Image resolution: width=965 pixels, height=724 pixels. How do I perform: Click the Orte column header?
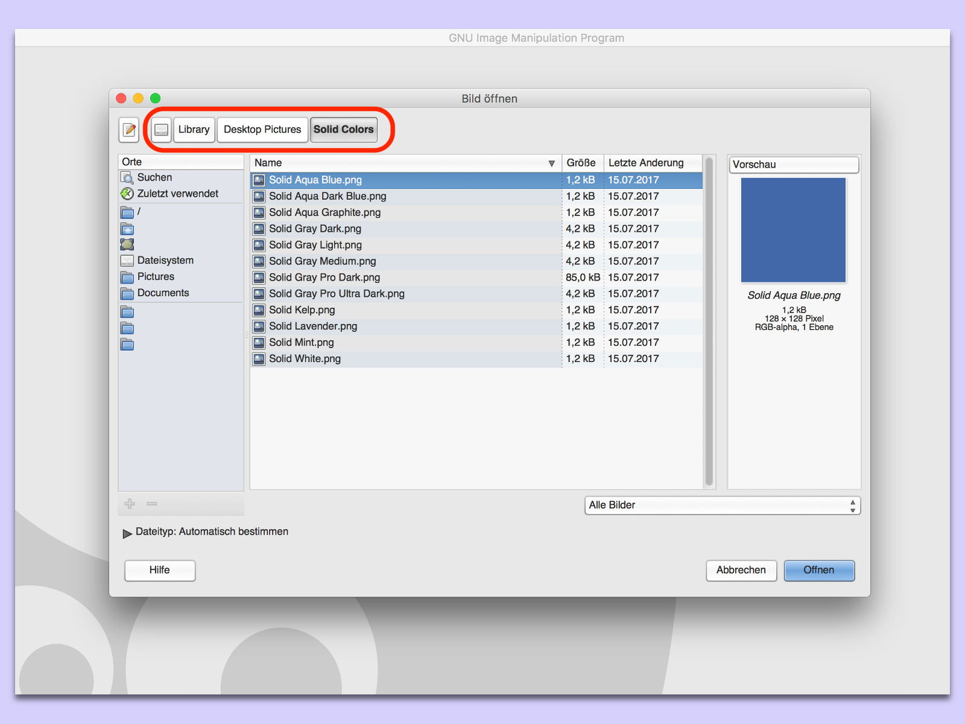click(181, 162)
